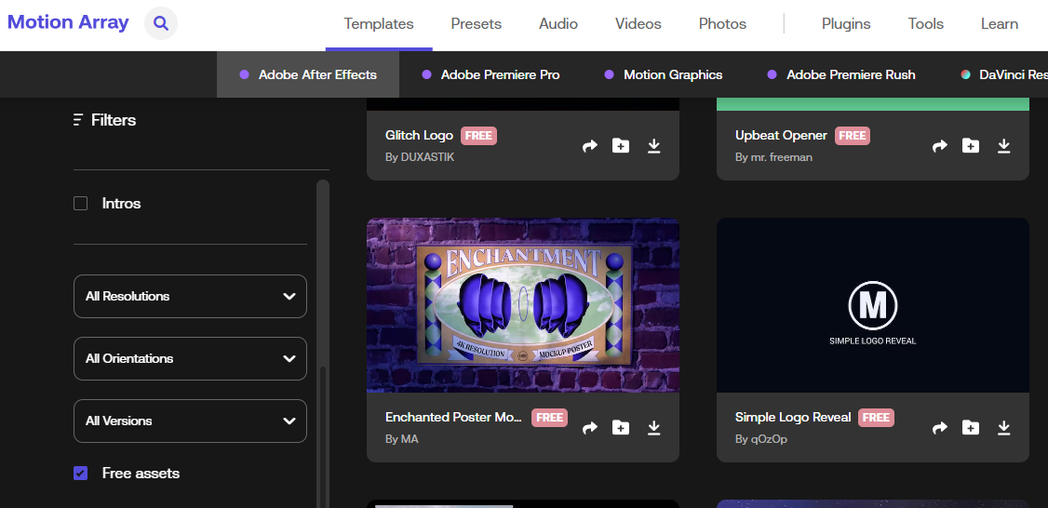The image size is (1048, 508).
Task: Select Motion Graphics category
Action: click(663, 74)
